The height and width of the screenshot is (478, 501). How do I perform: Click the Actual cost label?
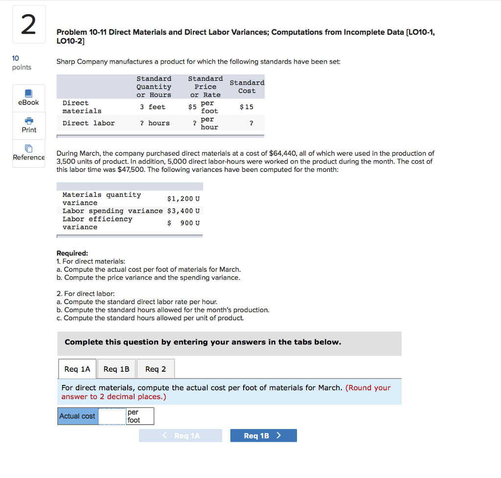(x=77, y=416)
